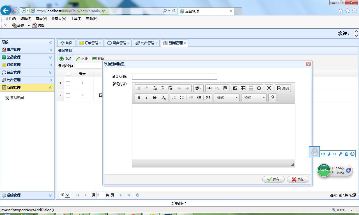The height and width of the screenshot is (215, 359).
Task: Insert special character via Omega icon
Action: (x=259, y=88)
